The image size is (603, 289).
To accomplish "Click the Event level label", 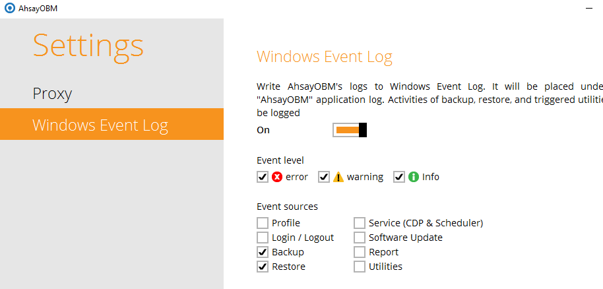I will point(280,160).
